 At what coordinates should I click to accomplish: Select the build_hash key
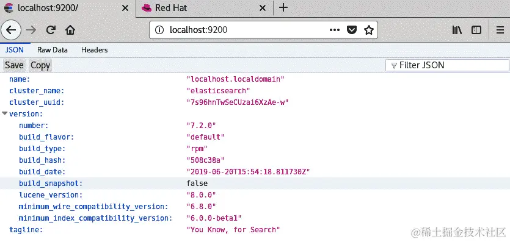tap(42, 160)
